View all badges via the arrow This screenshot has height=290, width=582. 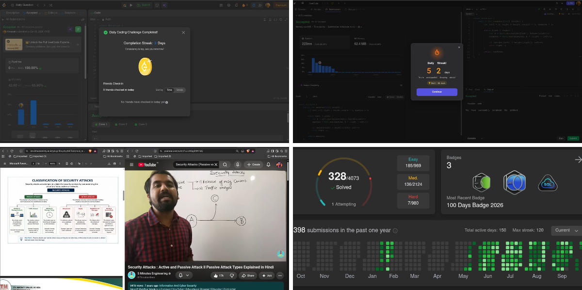tap(578, 160)
